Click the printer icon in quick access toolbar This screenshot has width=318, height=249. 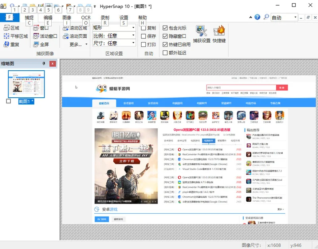click(48, 6)
